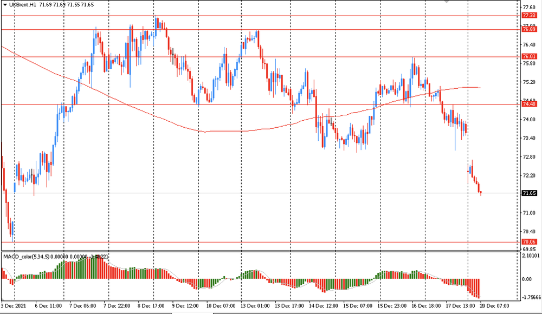Click the 9 Dec 12:00 time label

(x=185, y=306)
